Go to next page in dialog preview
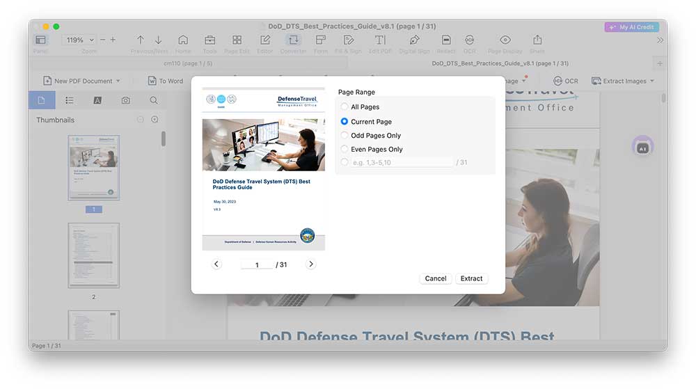 (x=310, y=264)
